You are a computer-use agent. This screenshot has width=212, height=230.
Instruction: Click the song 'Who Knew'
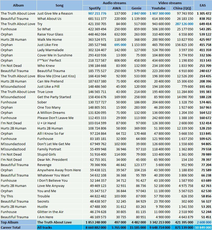pyautogui.click(x=46, y=66)
